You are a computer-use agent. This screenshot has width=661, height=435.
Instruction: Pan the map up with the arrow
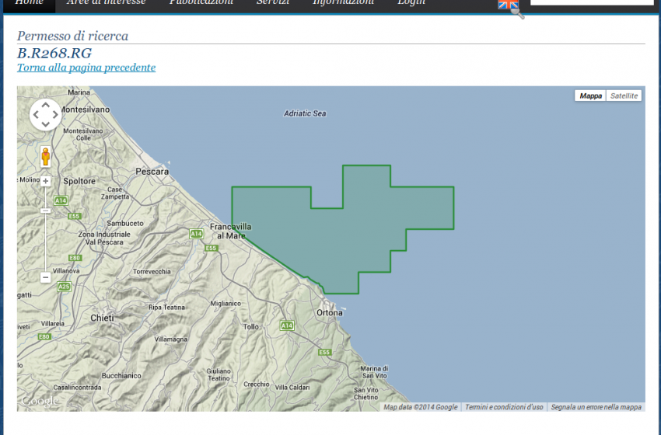(x=45, y=105)
